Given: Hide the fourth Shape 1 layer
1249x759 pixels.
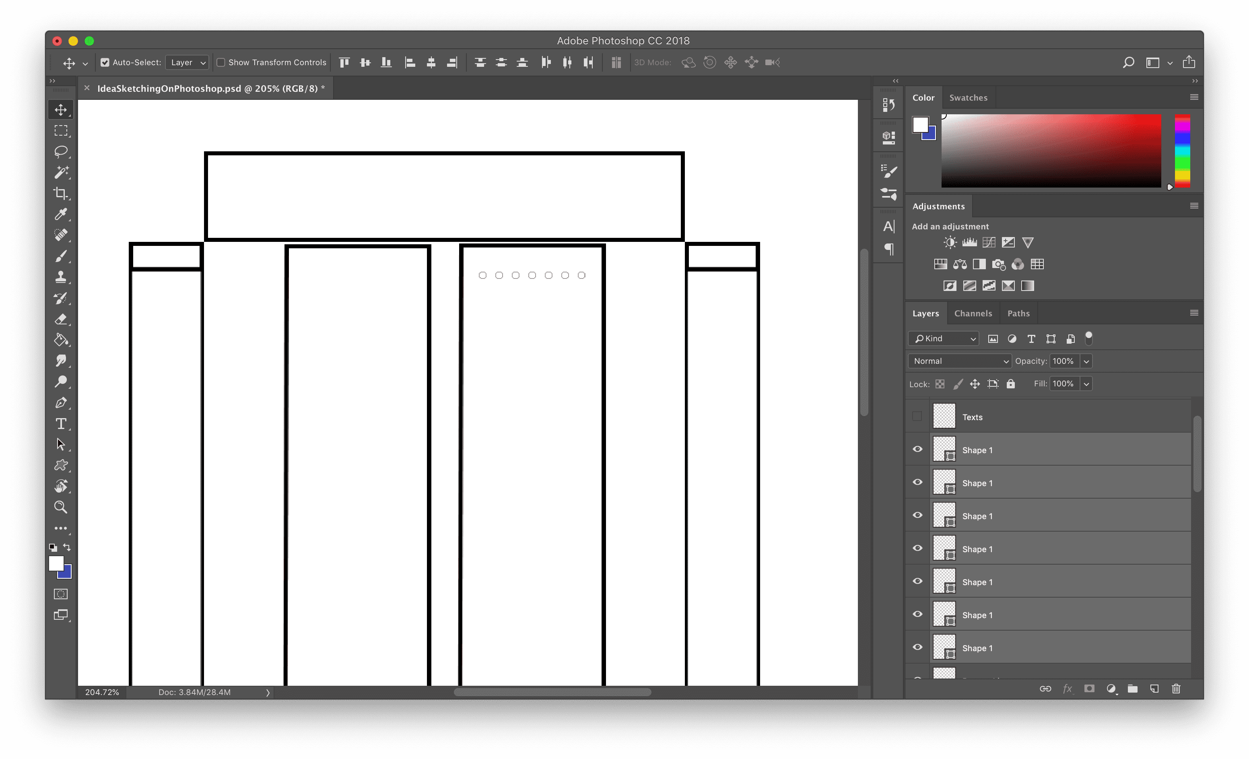Looking at the screenshot, I should click(x=917, y=548).
